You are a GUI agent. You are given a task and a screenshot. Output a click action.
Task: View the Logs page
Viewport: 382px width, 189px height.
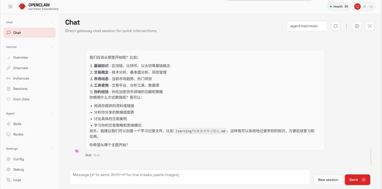pos(30,180)
